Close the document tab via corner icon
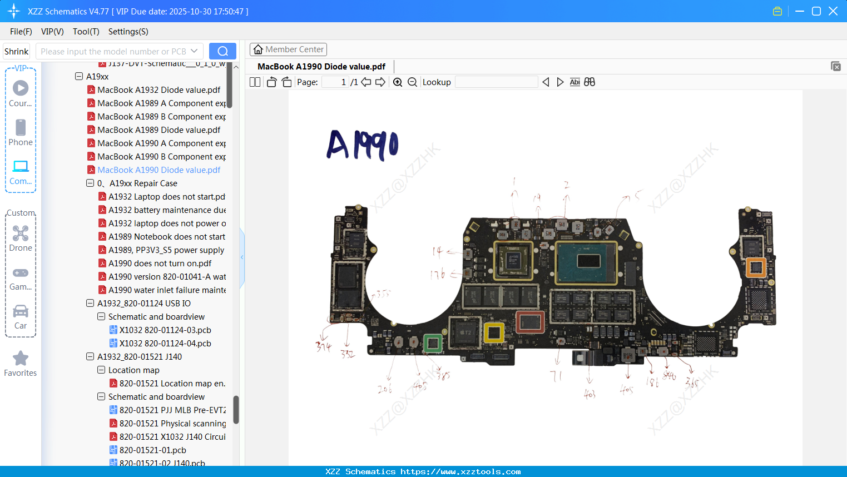Viewport: 847px width, 477px height. (x=836, y=66)
